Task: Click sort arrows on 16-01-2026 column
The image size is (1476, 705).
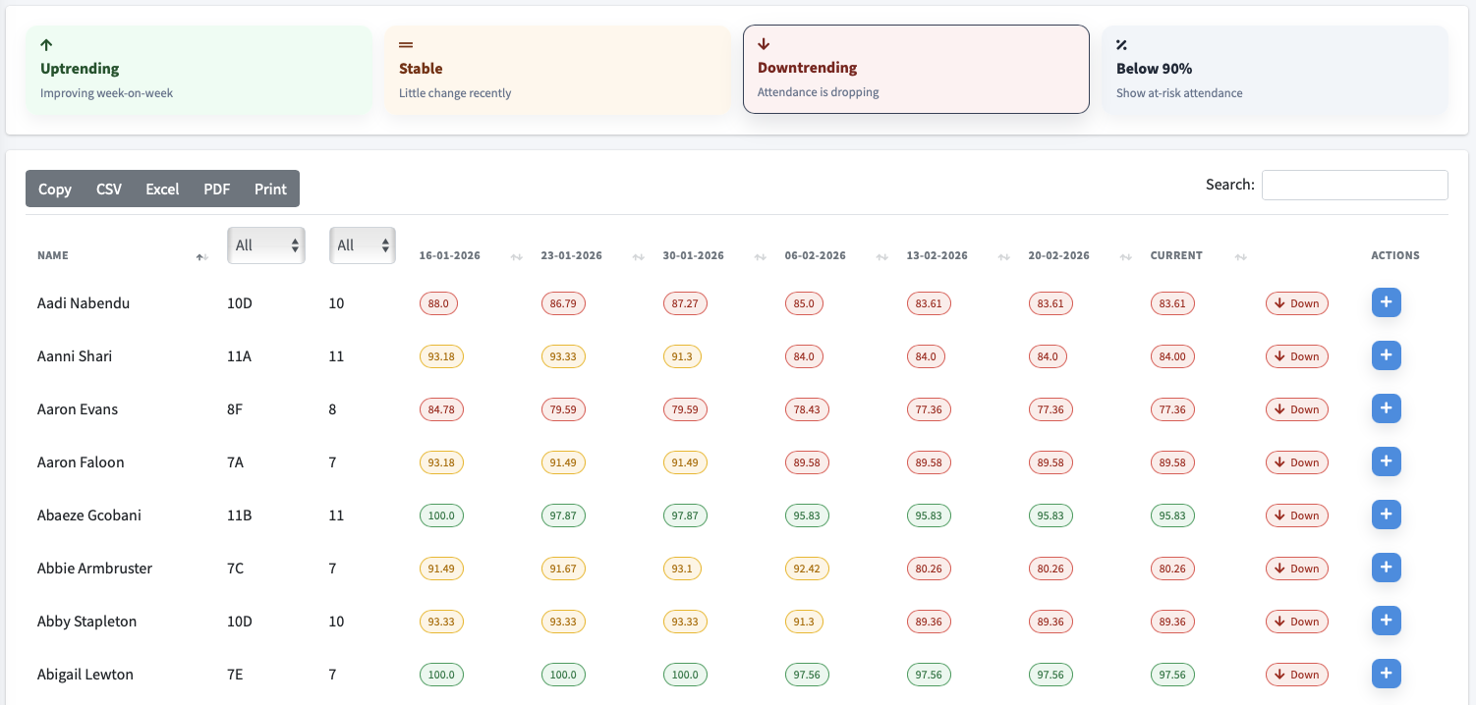Action: (x=516, y=256)
